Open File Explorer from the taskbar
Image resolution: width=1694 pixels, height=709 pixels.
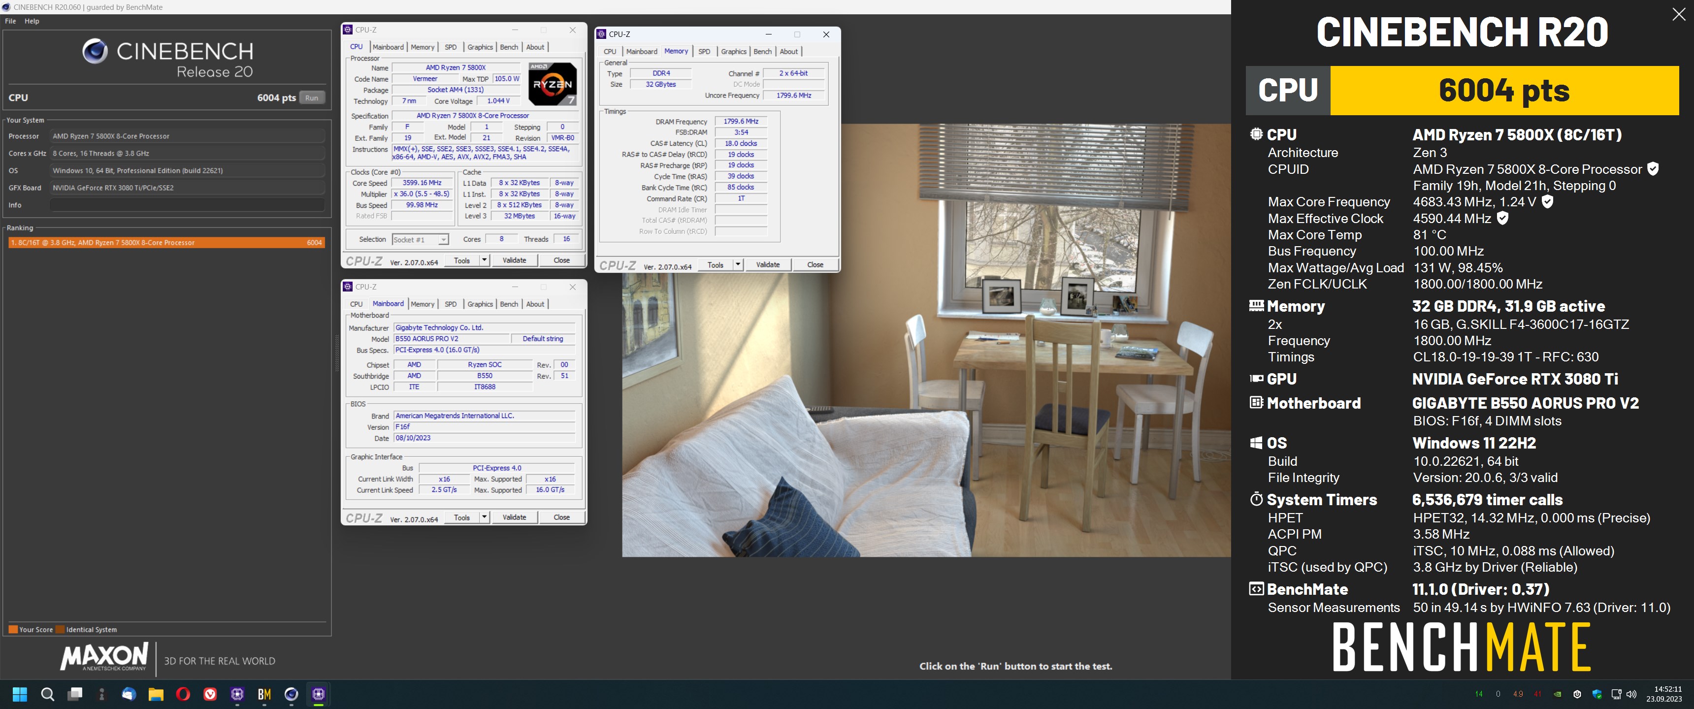(x=156, y=694)
